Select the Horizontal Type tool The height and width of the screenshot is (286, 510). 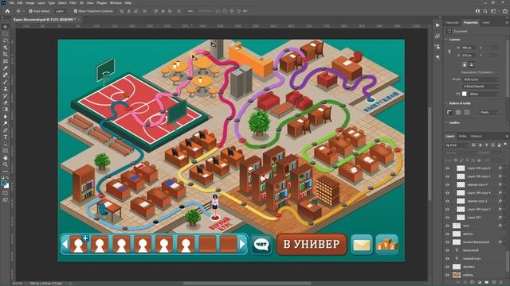point(6,137)
